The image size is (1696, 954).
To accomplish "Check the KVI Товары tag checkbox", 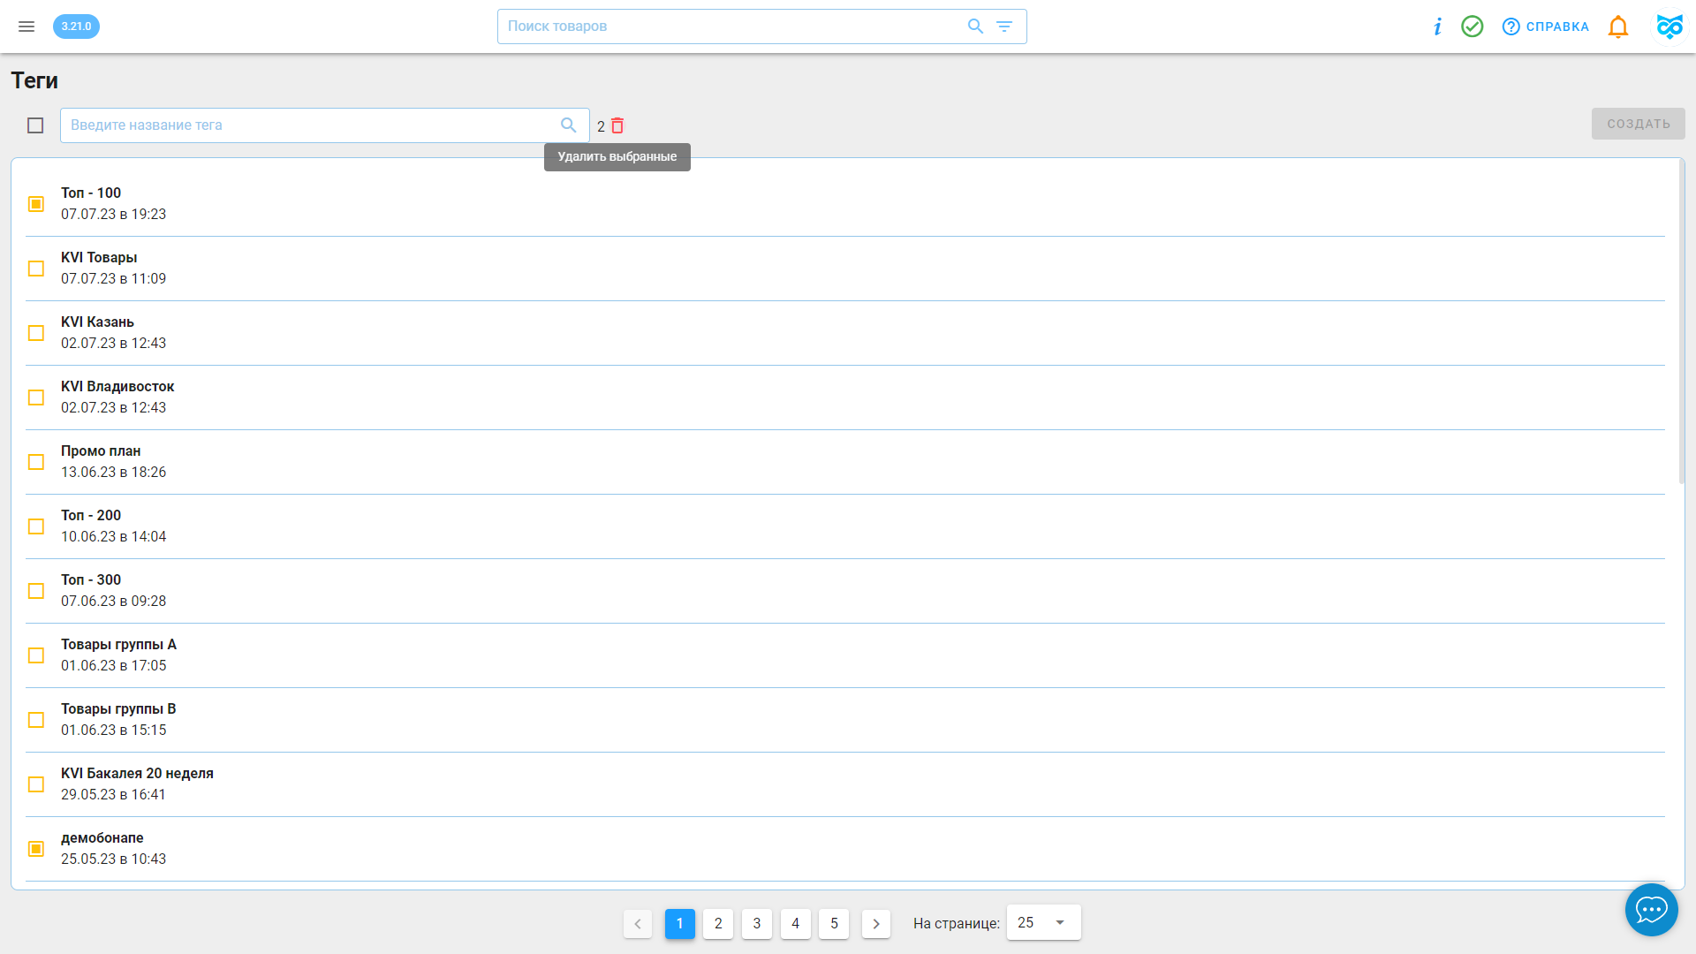I will coord(36,269).
